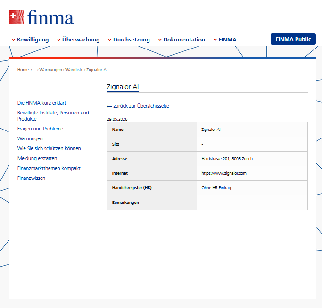This screenshot has height=308, width=322.
Task: Open the Überwachung menu
Action: [x=81, y=40]
